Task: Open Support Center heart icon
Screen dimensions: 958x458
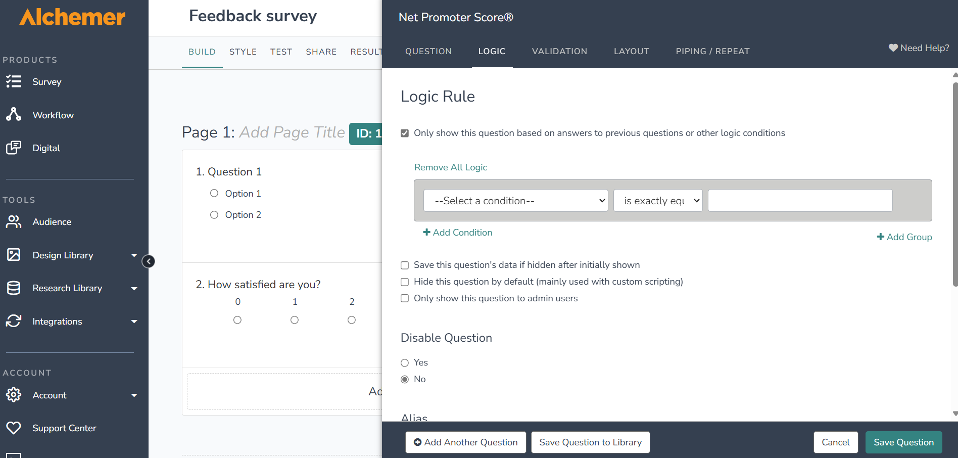Action: [14, 428]
